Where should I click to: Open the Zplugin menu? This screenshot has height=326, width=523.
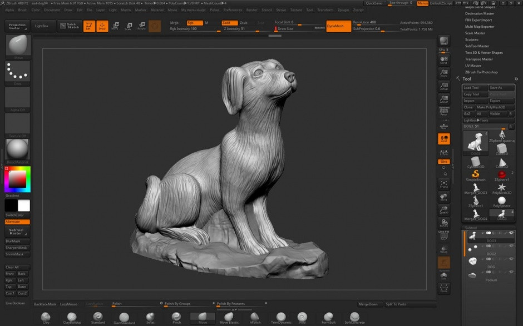tap(343, 10)
